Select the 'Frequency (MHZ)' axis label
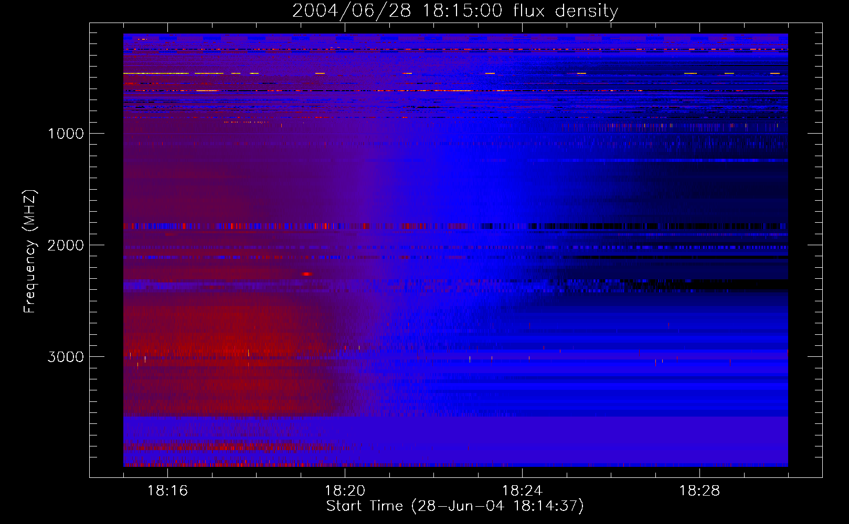This screenshot has height=524, width=849. tap(30, 252)
